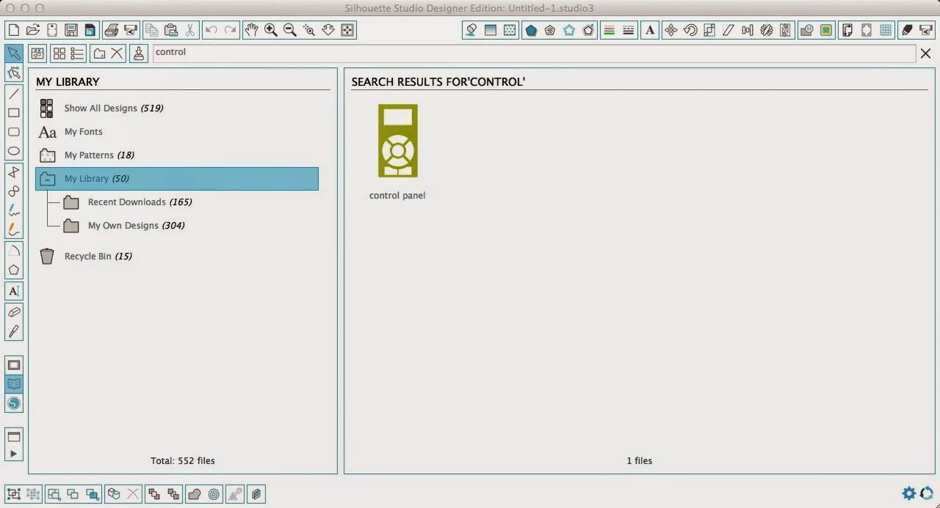Screen dimensions: 940x508
Task: Zoom in with the magnifier plus icon
Action: pos(271,30)
